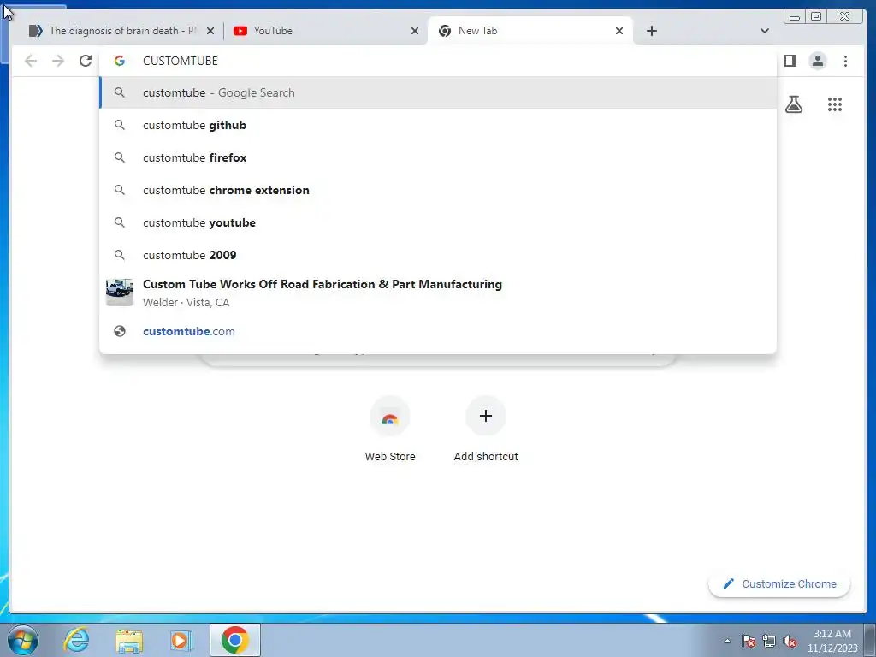Open the Chrome profile avatar

point(817,61)
